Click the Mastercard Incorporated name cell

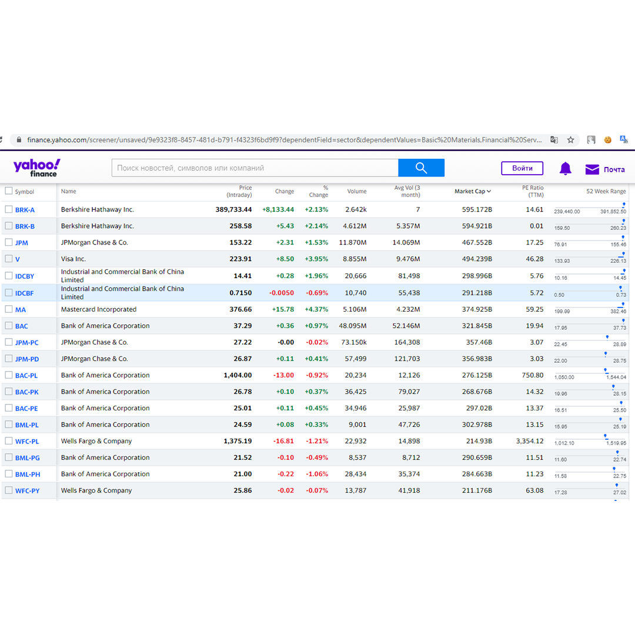click(98, 309)
